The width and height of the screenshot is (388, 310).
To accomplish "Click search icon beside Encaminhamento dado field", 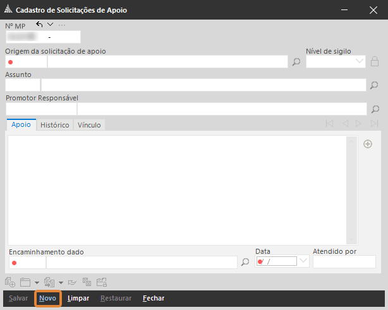I will [x=245, y=262].
